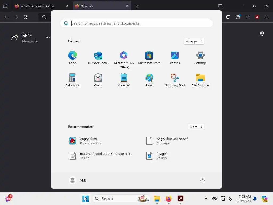Open the clock showing 7:03 AM

tap(243, 199)
